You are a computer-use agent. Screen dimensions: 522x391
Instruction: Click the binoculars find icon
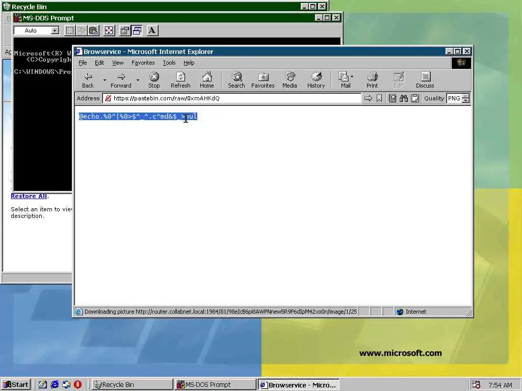click(x=404, y=98)
